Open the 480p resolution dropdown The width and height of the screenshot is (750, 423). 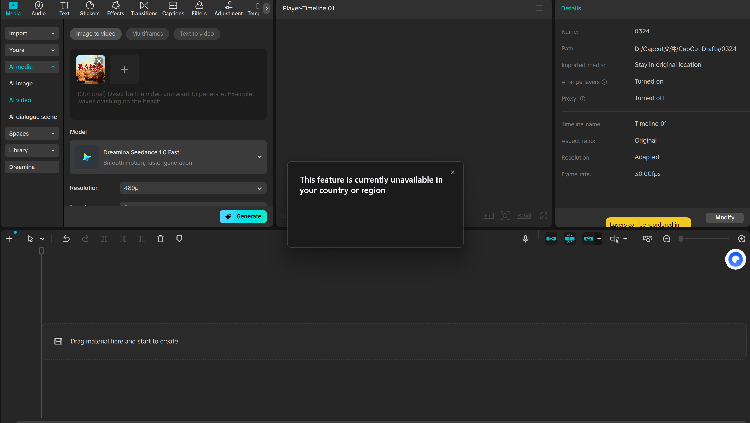coord(193,188)
